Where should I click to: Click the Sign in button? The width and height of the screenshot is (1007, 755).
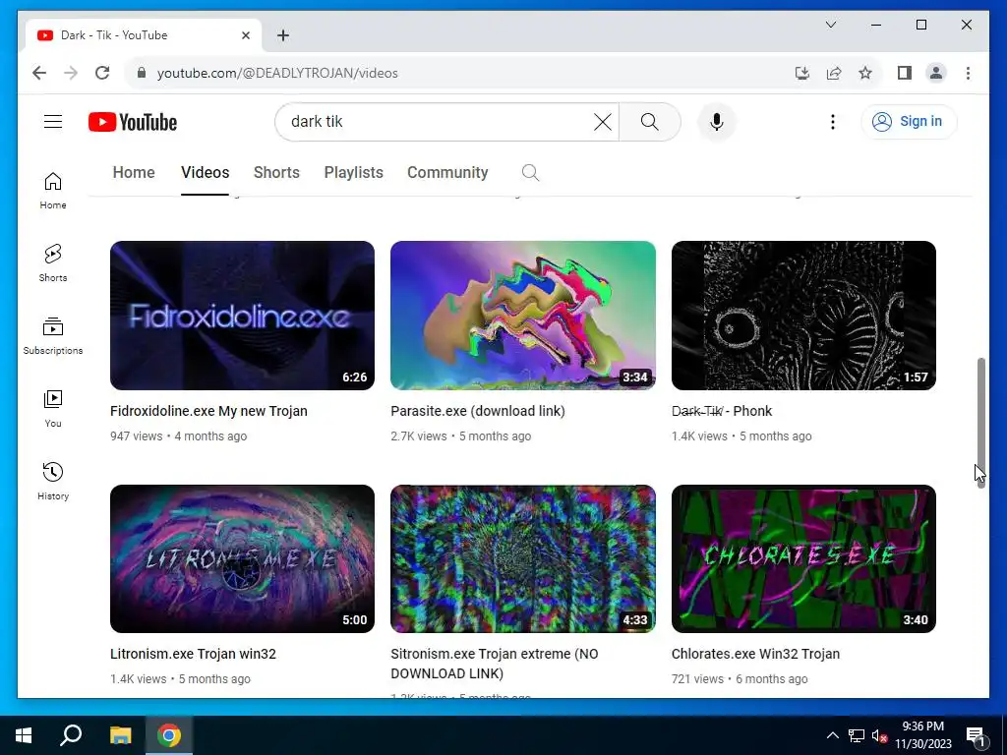coord(908,121)
